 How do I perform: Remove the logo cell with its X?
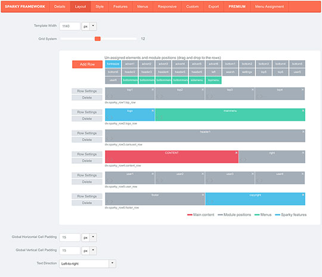coord(153,111)
